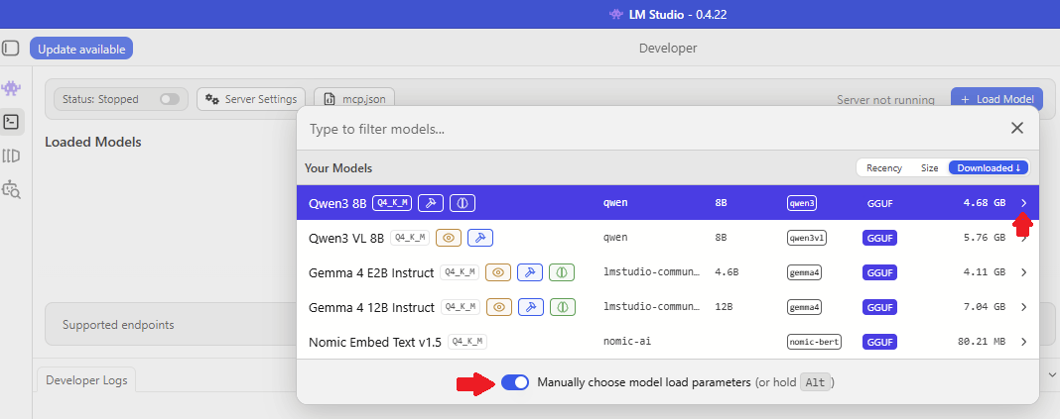The height and width of the screenshot is (419, 1060).
Task: Sort models by Recency
Action: 884,168
